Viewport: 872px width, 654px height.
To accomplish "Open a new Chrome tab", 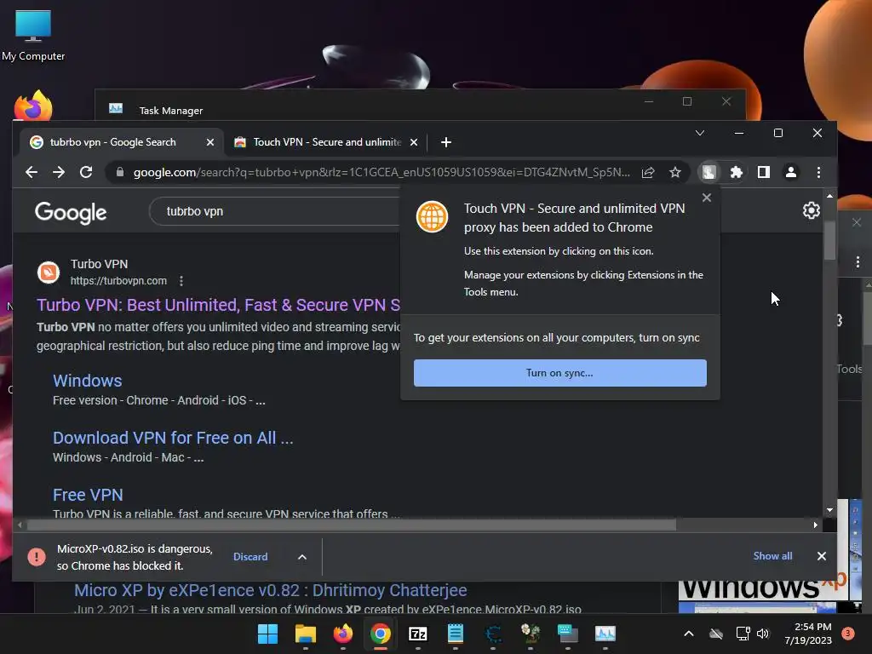I will (x=446, y=142).
